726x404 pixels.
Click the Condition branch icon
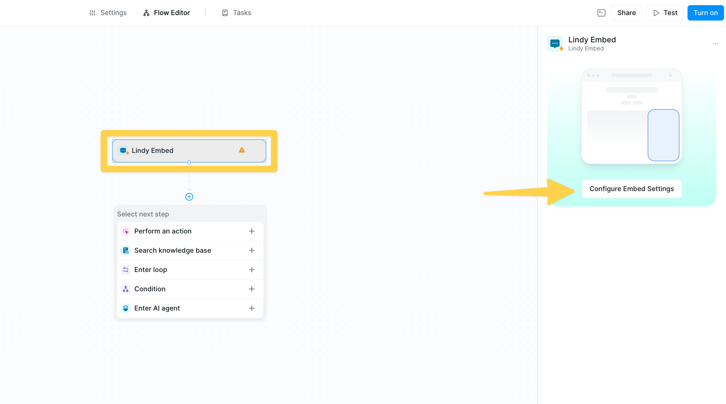(x=125, y=289)
